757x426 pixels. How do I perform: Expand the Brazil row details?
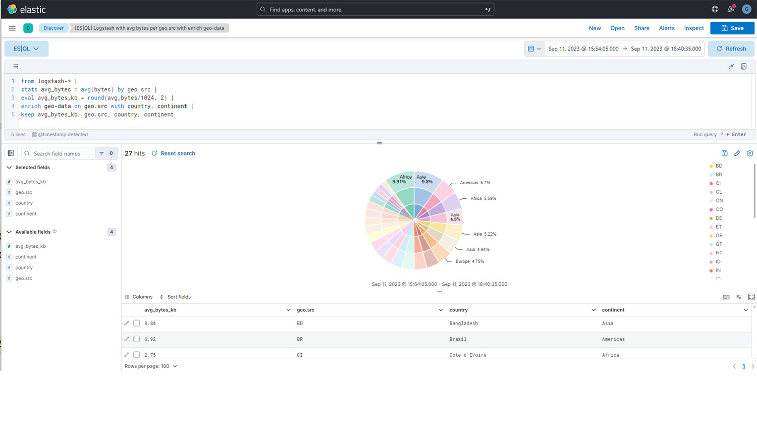point(127,339)
